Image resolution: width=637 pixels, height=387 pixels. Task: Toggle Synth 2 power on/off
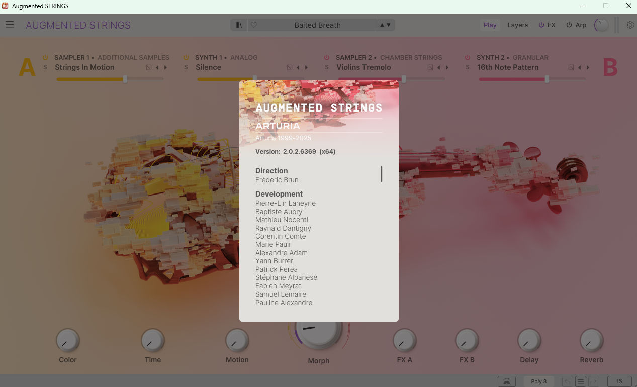click(x=468, y=58)
